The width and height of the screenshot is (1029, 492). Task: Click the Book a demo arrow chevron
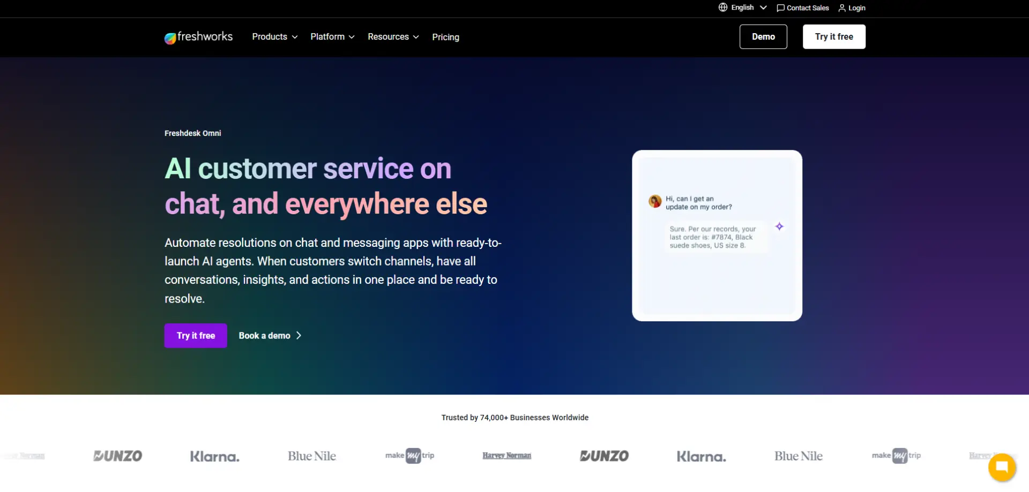[299, 336]
